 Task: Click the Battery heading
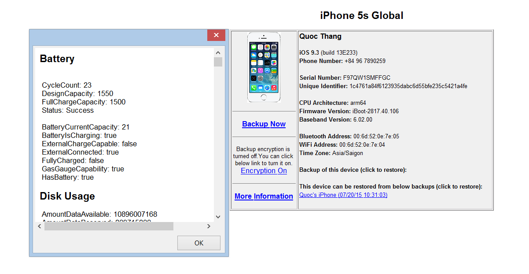[x=57, y=59]
